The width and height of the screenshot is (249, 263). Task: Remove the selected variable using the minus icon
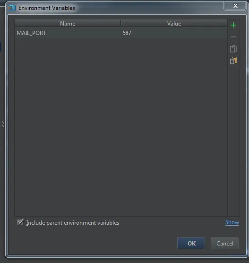click(x=233, y=37)
